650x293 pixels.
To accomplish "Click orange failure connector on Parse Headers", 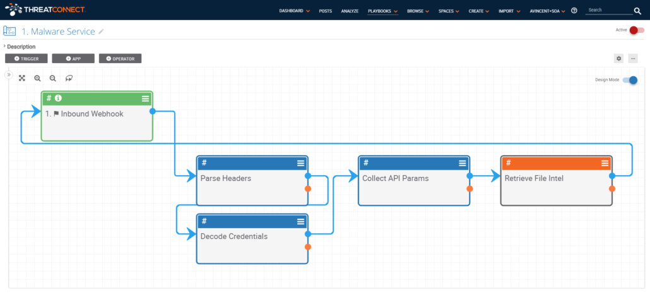I will pos(307,188).
